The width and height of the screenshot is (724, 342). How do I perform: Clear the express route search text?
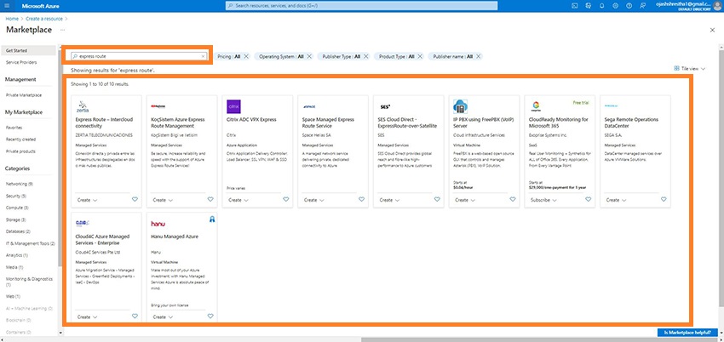tap(203, 56)
